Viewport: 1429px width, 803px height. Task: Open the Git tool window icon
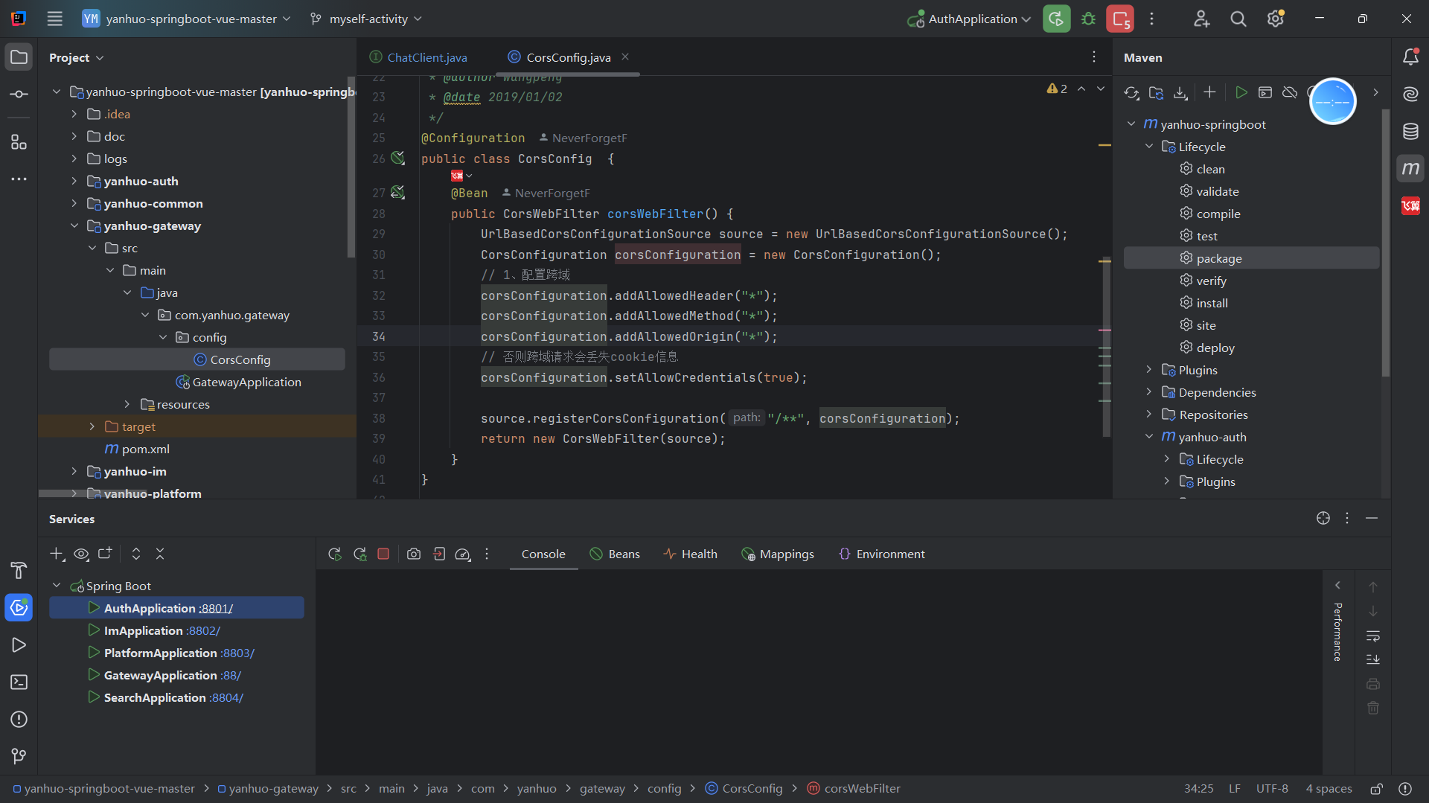tap(19, 756)
